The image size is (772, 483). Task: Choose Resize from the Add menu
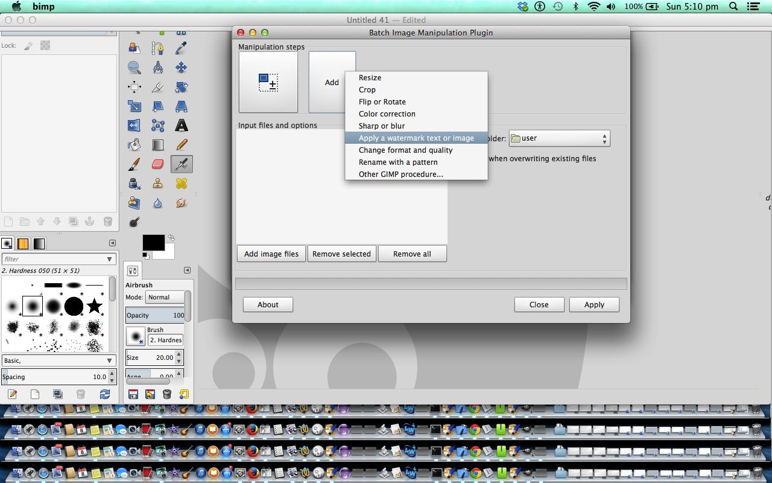tap(416, 77)
